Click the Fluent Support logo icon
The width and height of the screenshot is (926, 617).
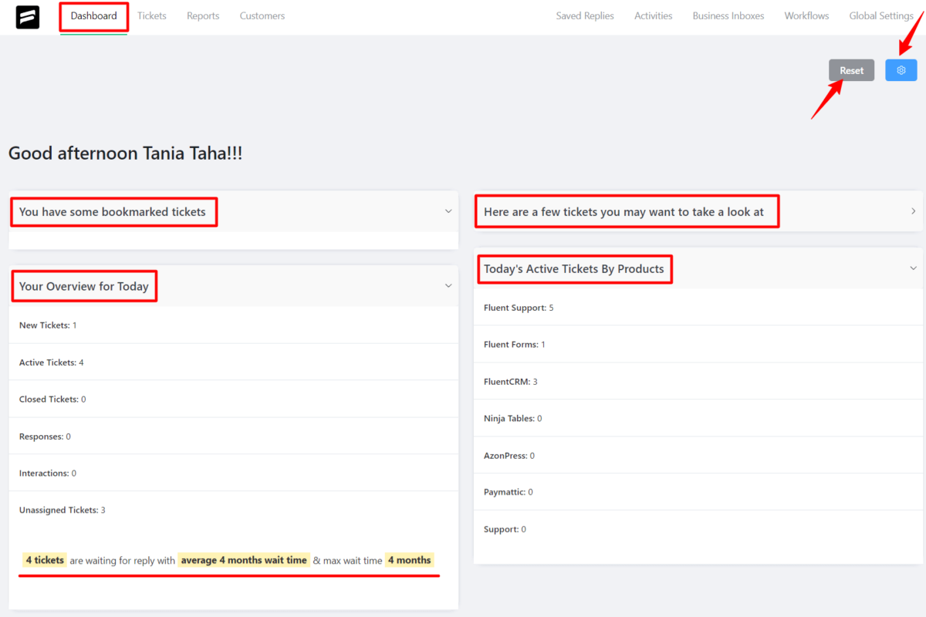coord(27,16)
